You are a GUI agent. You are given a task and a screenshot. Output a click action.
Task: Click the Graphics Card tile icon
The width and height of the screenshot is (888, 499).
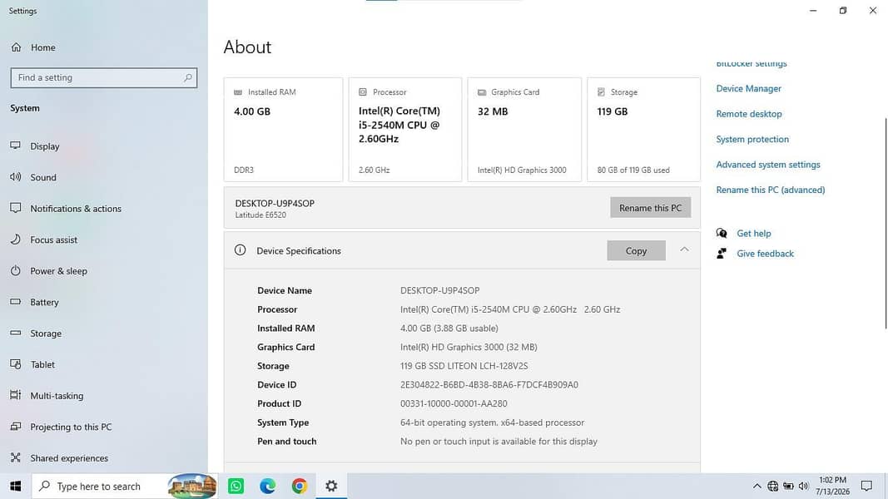coord(482,92)
